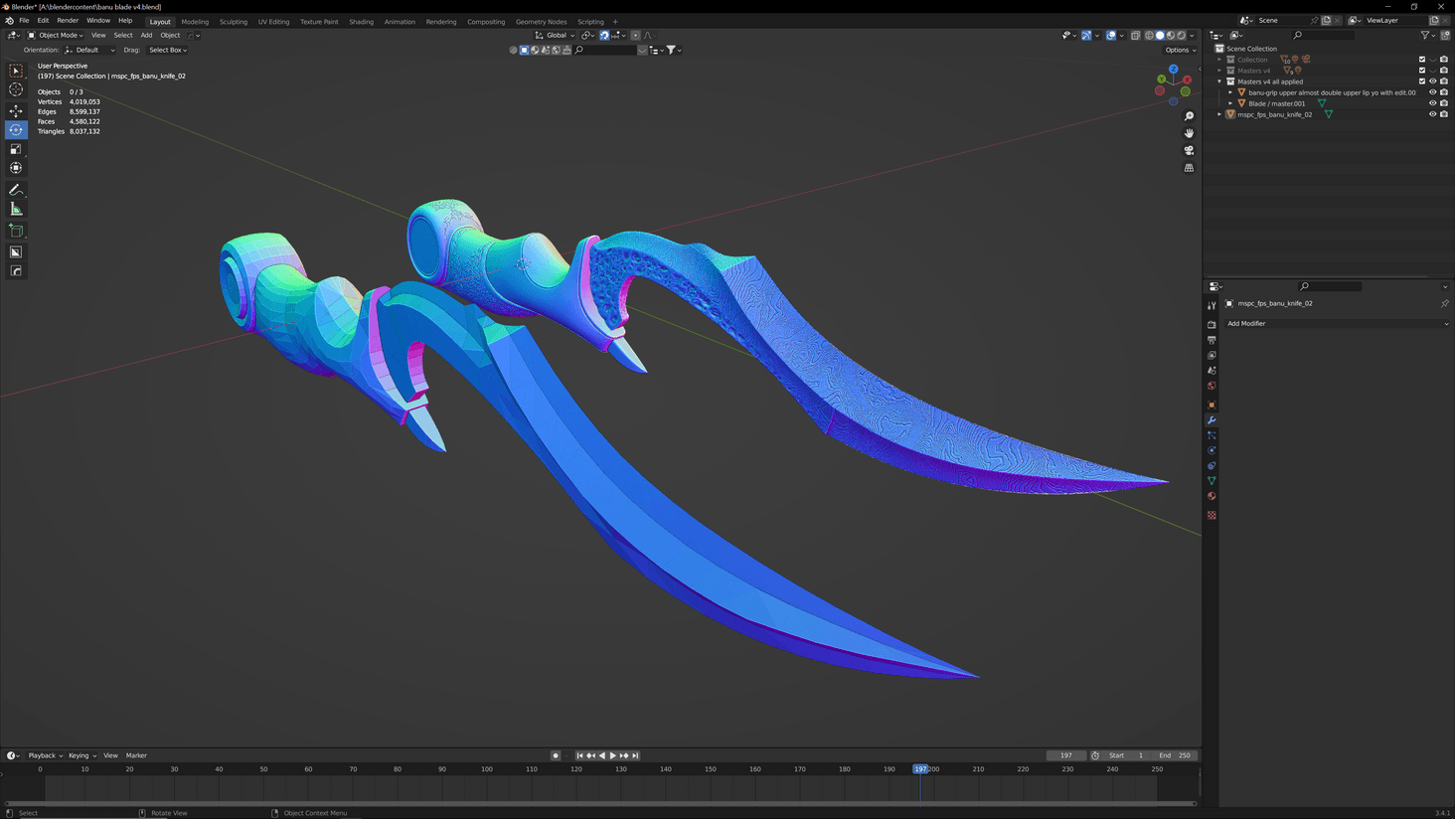Click the Add Modifier button

click(1337, 323)
